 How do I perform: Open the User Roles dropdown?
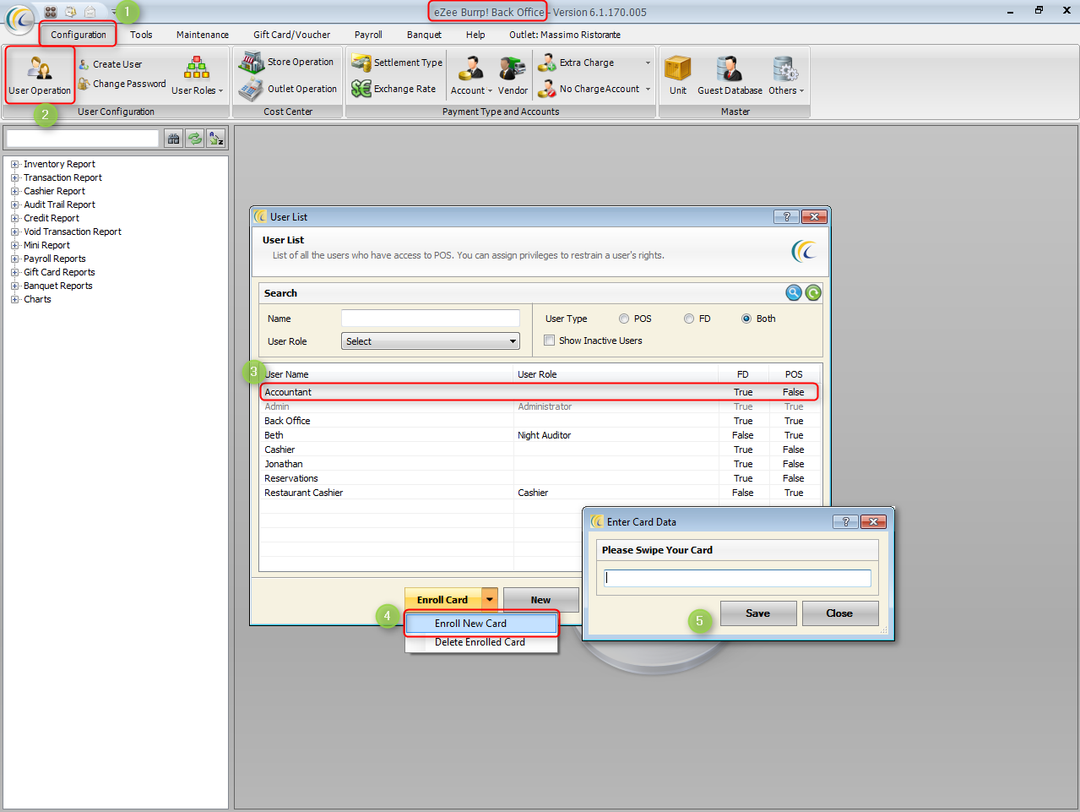(197, 76)
